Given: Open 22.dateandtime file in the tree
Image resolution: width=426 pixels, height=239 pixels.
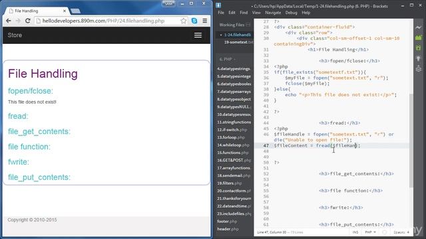Looking at the screenshot, I should coord(234,206).
